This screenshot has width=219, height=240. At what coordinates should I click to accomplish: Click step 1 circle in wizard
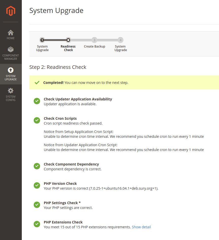point(42,40)
